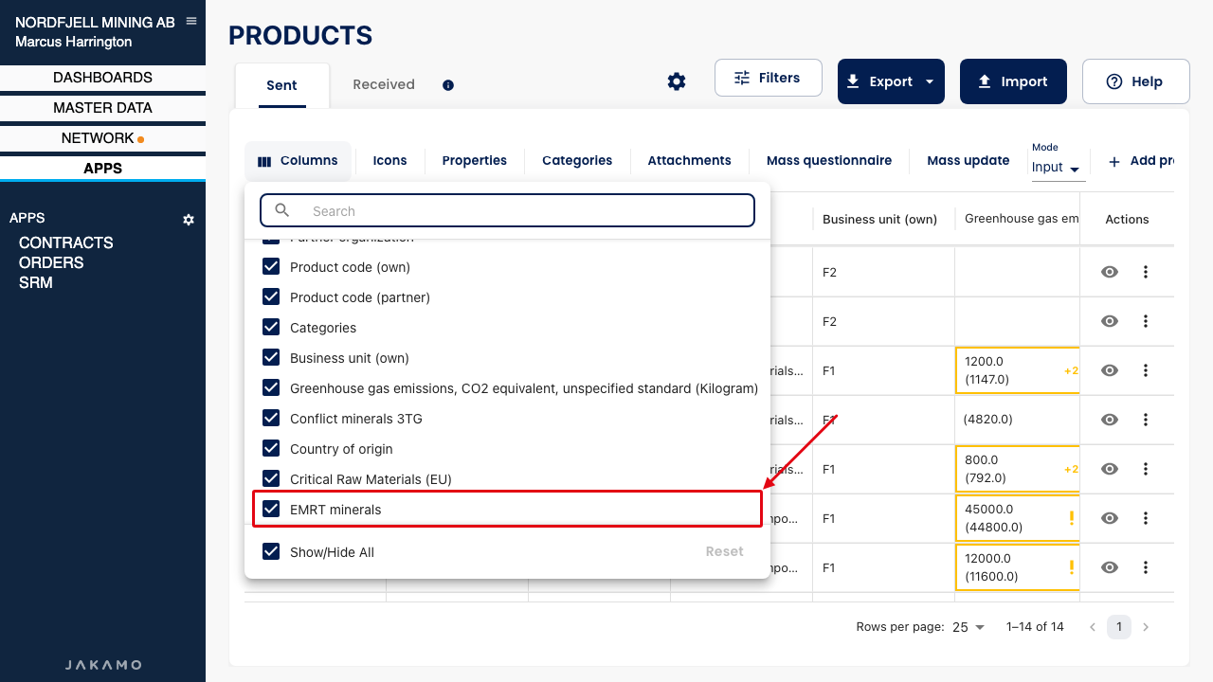Switch to the Received tab
The image size is (1213, 682).
(x=384, y=85)
